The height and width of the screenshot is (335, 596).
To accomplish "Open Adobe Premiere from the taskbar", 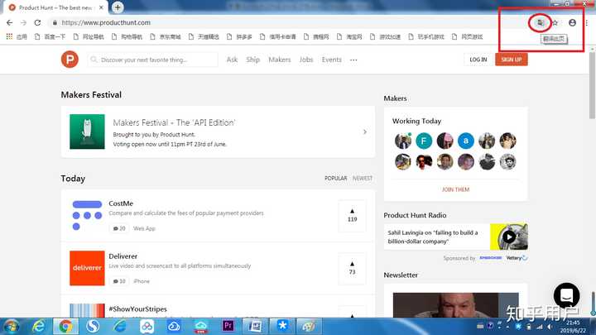I will pyautogui.click(x=229, y=326).
